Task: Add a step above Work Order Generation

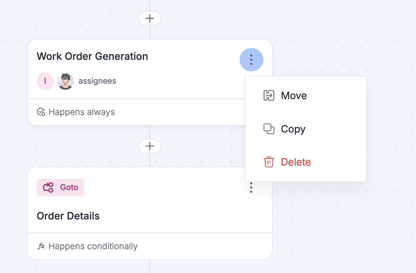Action: pyautogui.click(x=150, y=18)
